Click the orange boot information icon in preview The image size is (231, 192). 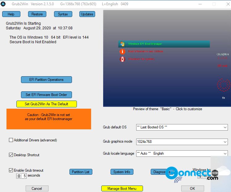[122, 52]
